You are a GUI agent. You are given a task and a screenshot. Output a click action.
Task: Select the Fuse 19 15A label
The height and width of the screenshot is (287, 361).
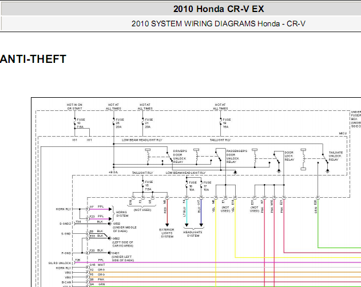[x=227, y=123]
